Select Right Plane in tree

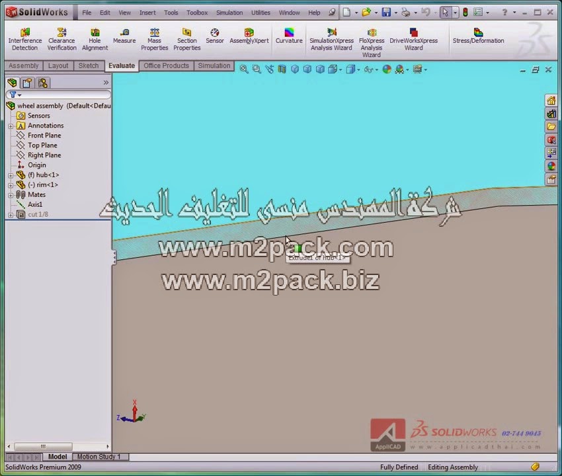coord(44,155)
